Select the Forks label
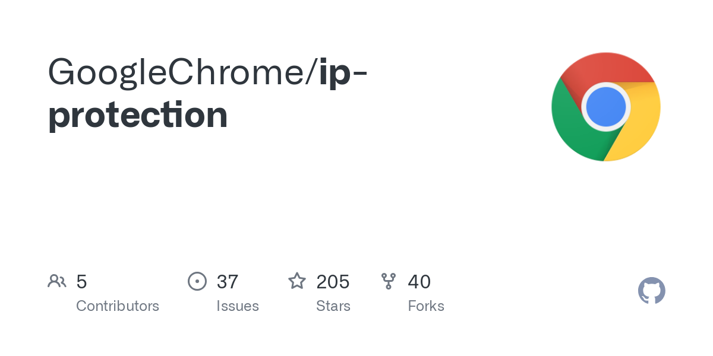The image size is (713, 356). click(426, 306)
